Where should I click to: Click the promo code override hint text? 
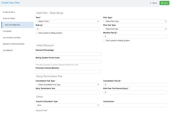click(57, 65)
